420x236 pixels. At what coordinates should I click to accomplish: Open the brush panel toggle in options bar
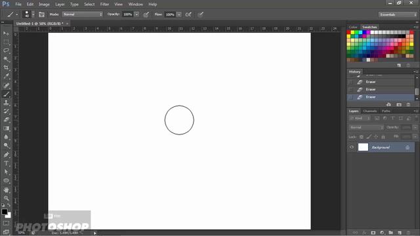pyautogui.click(x=41, y=14)
